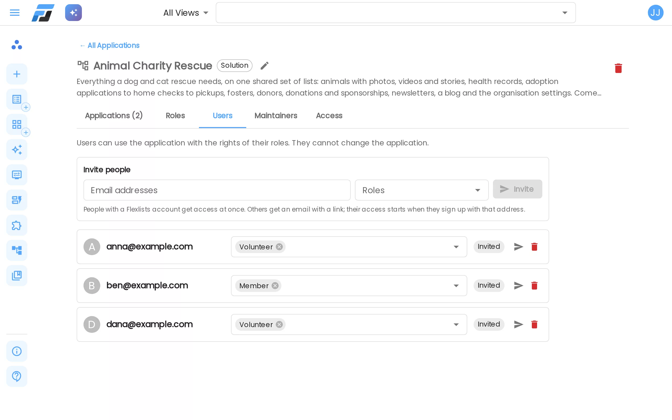The width and height of the screenshot is (672, 420).
Task: Open the sparkles AI sidebar icon
Action: (x=17, y=150)
